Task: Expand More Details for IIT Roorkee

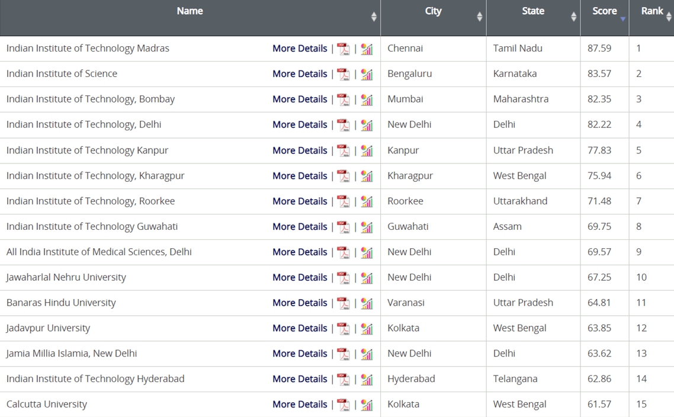Action: coord(300,201)
